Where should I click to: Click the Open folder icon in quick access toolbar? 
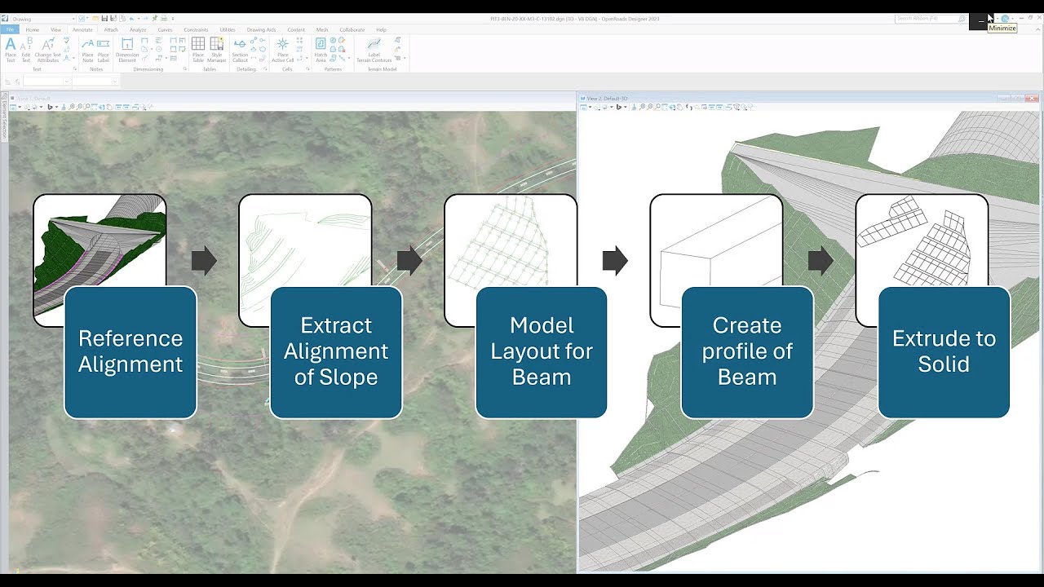(96, 18)
